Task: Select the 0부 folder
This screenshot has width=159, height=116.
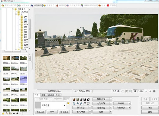Action: (x=25, y=17)
